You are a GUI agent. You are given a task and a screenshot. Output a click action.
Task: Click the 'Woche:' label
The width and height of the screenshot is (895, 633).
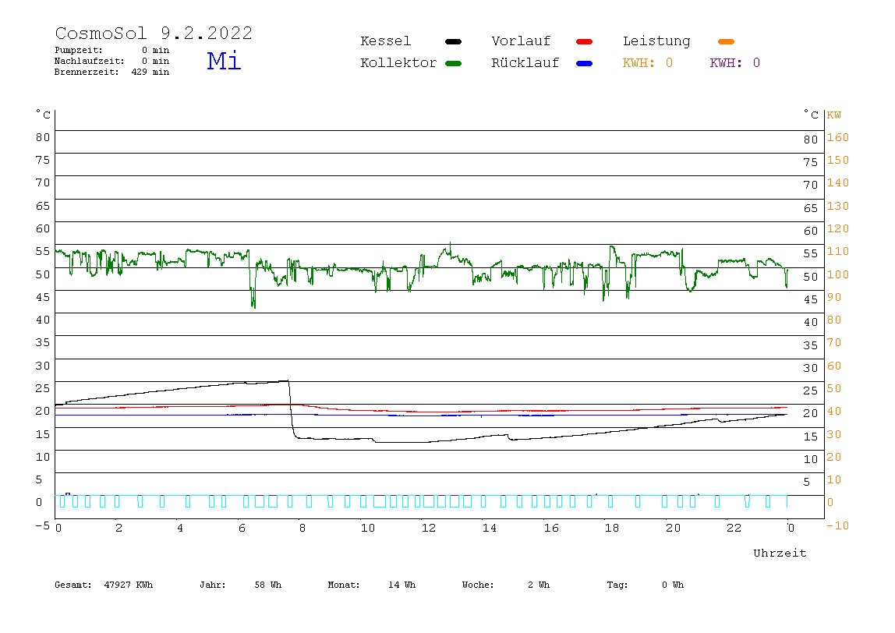(478, 585)
